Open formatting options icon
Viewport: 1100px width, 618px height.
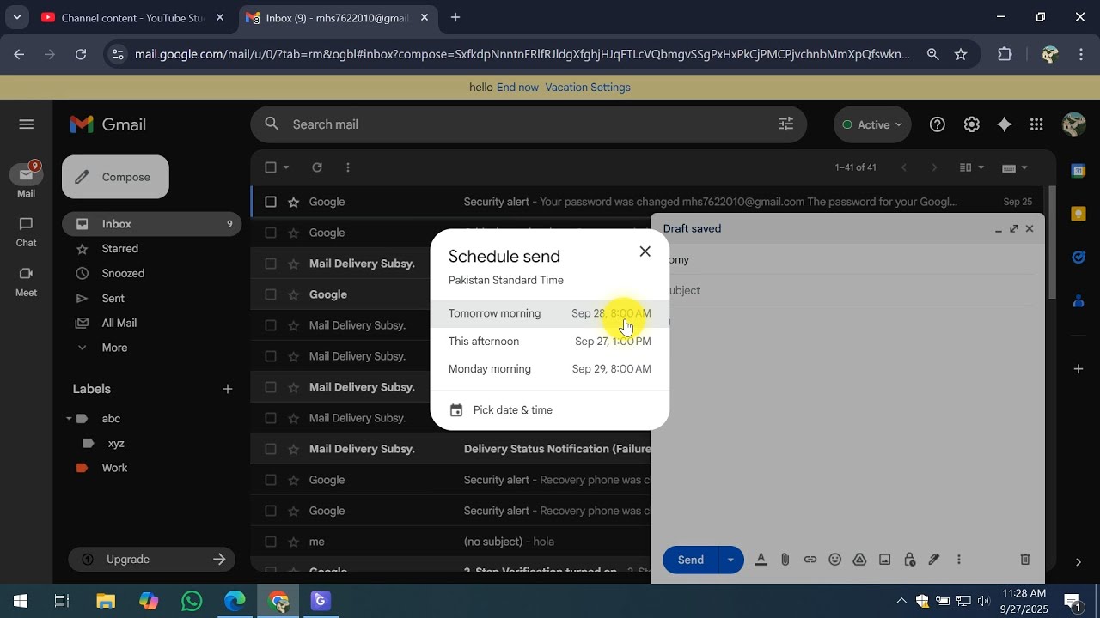click(x=761, y=560)
